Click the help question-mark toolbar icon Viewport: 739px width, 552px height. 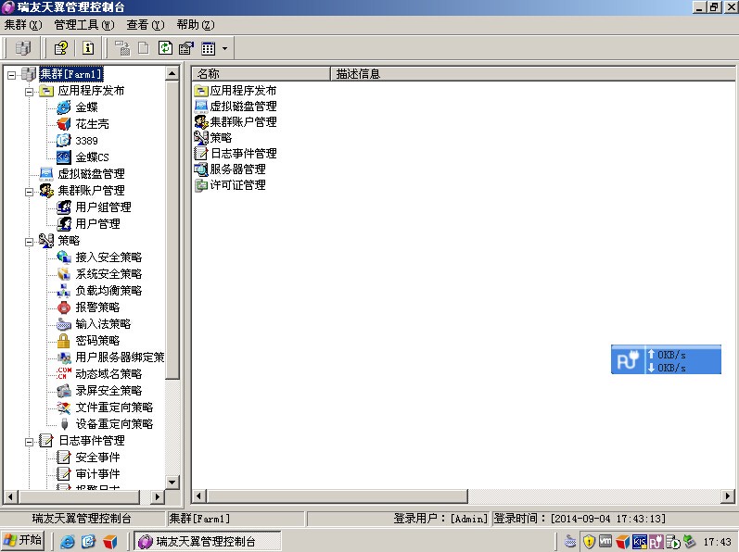point(61,48)
